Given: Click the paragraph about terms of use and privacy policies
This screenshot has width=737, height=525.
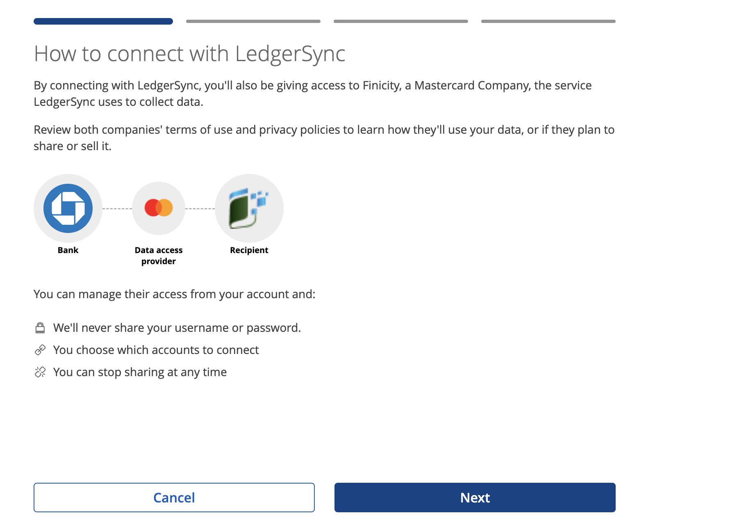Looking at the screenshot, I should click(x=324, y=138).
